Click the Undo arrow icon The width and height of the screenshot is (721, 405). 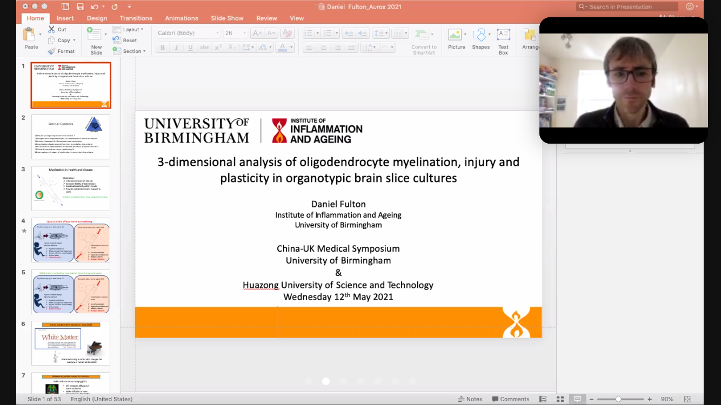(x=95, y=6)
